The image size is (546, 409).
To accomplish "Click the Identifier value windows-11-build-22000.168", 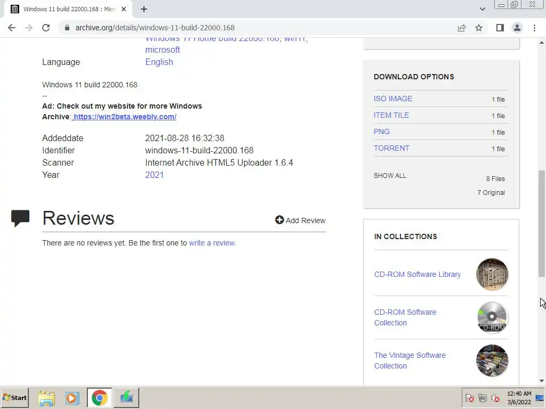I will click(199, 151).
